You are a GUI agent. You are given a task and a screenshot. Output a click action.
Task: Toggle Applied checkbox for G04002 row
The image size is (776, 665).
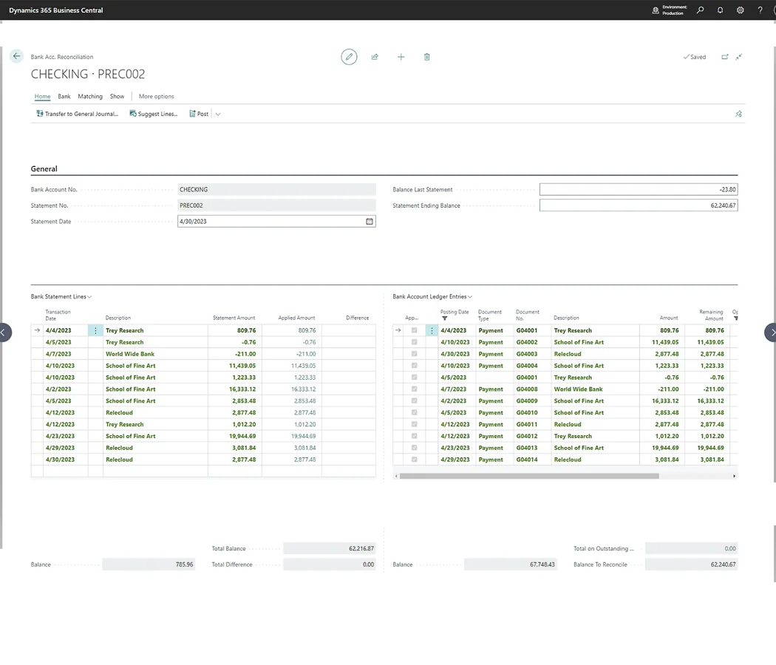414,342
